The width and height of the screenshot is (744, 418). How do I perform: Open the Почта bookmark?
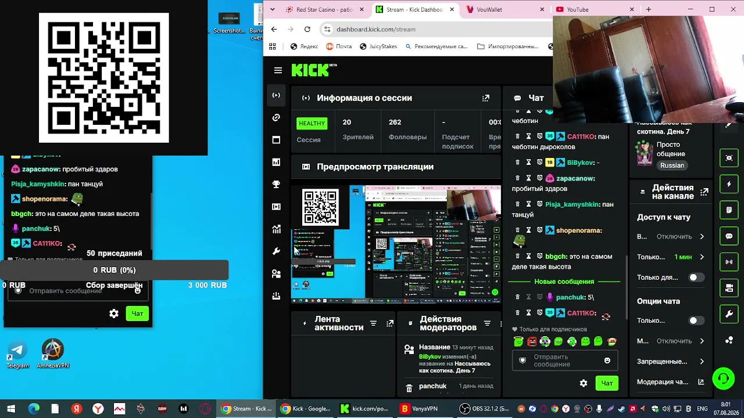[x=338, y=46]
